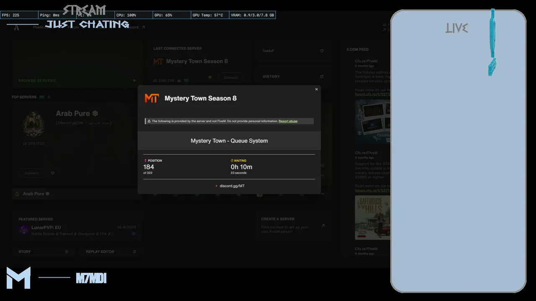
Task: Click the Browse Servers play arrow icon
Action: click(134, 81)
